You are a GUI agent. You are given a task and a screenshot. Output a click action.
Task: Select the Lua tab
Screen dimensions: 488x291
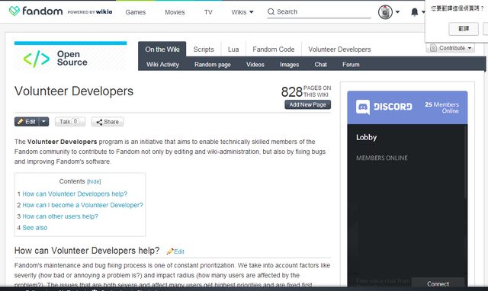click(233, 49)
